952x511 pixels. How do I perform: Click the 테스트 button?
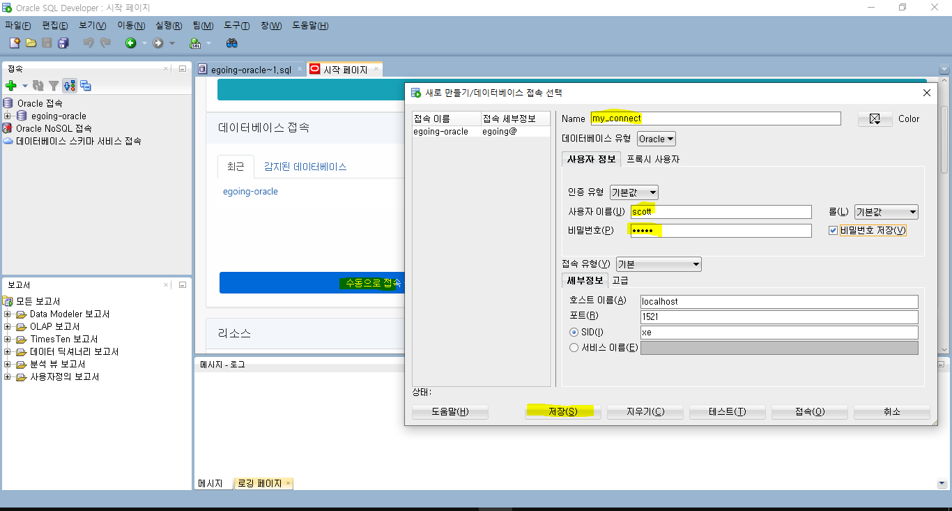pos(727,412)
